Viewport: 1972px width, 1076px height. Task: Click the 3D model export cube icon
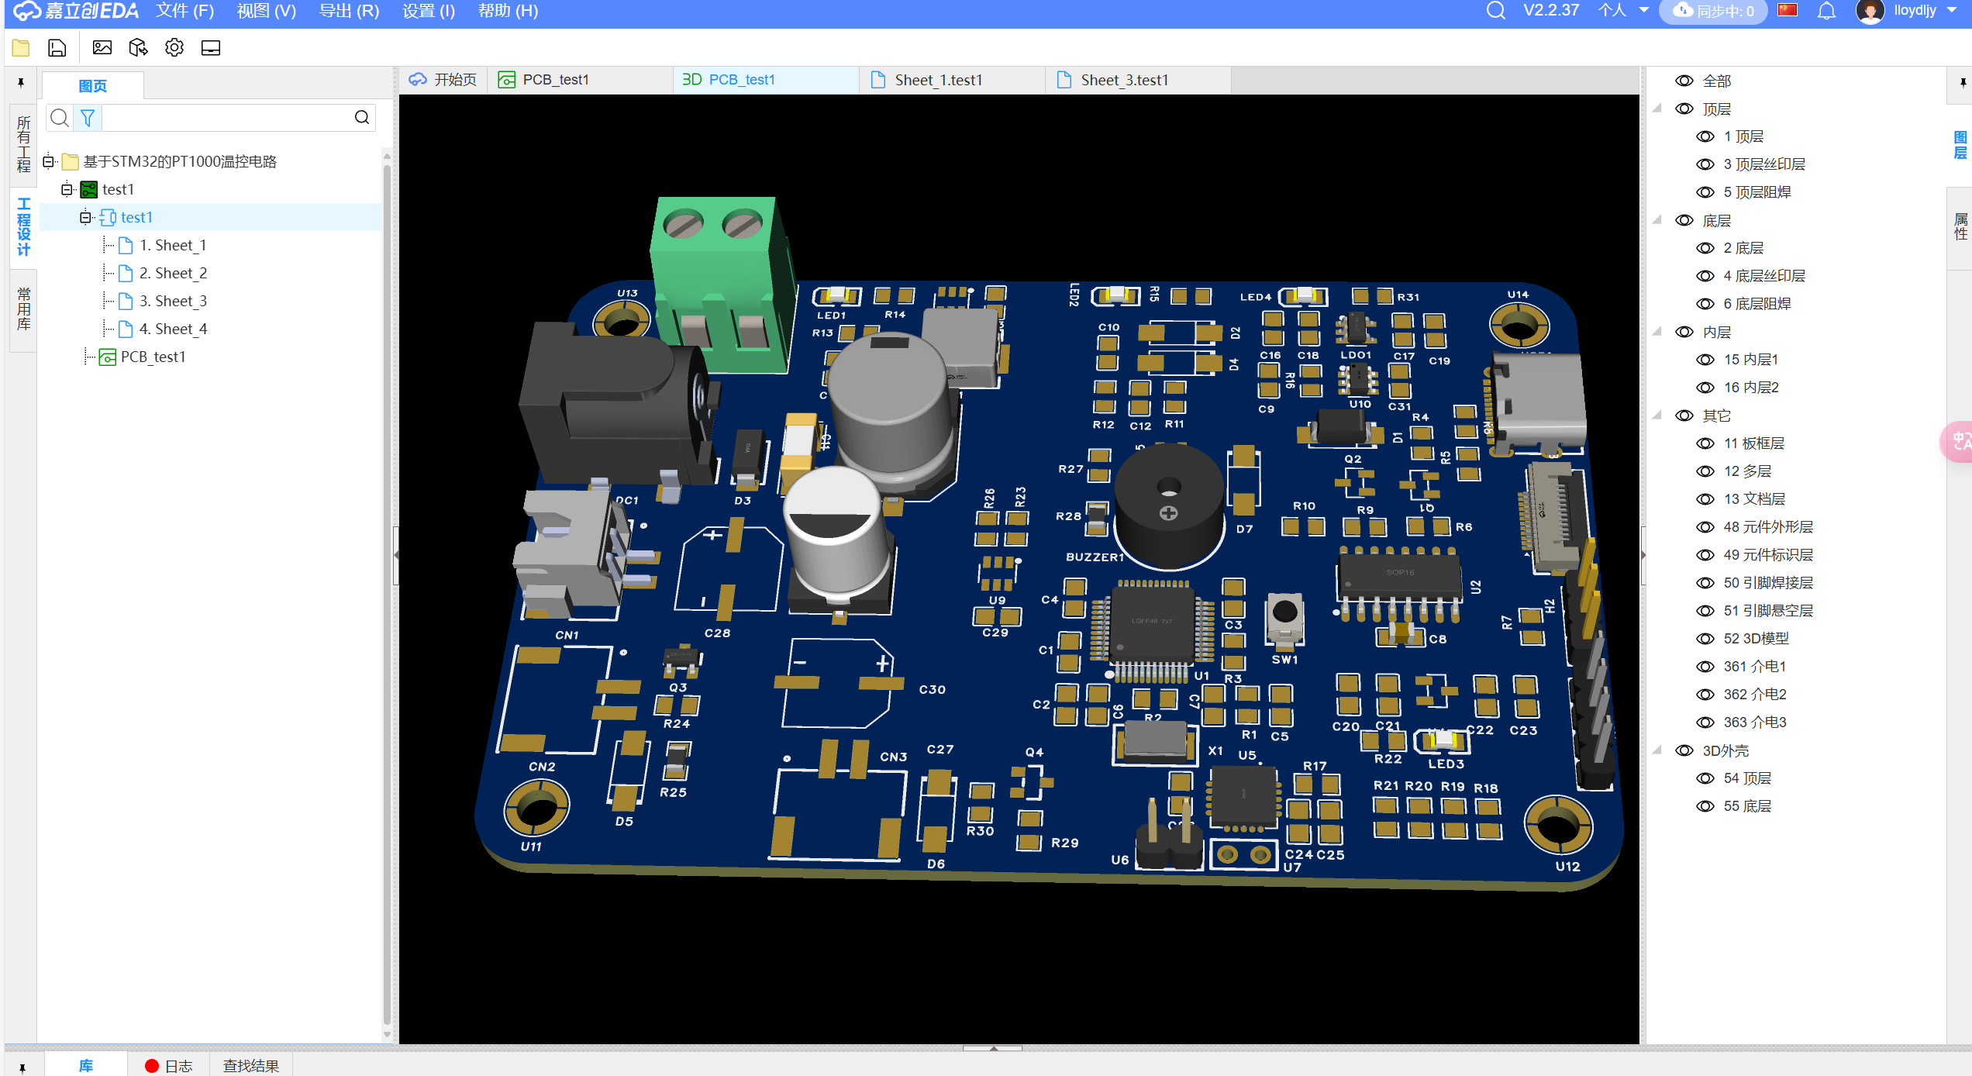click(138, 48)
